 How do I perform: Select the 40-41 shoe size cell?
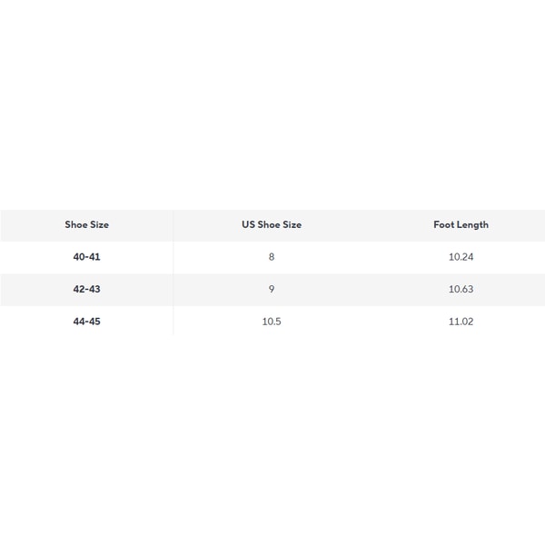click(86, 257)
